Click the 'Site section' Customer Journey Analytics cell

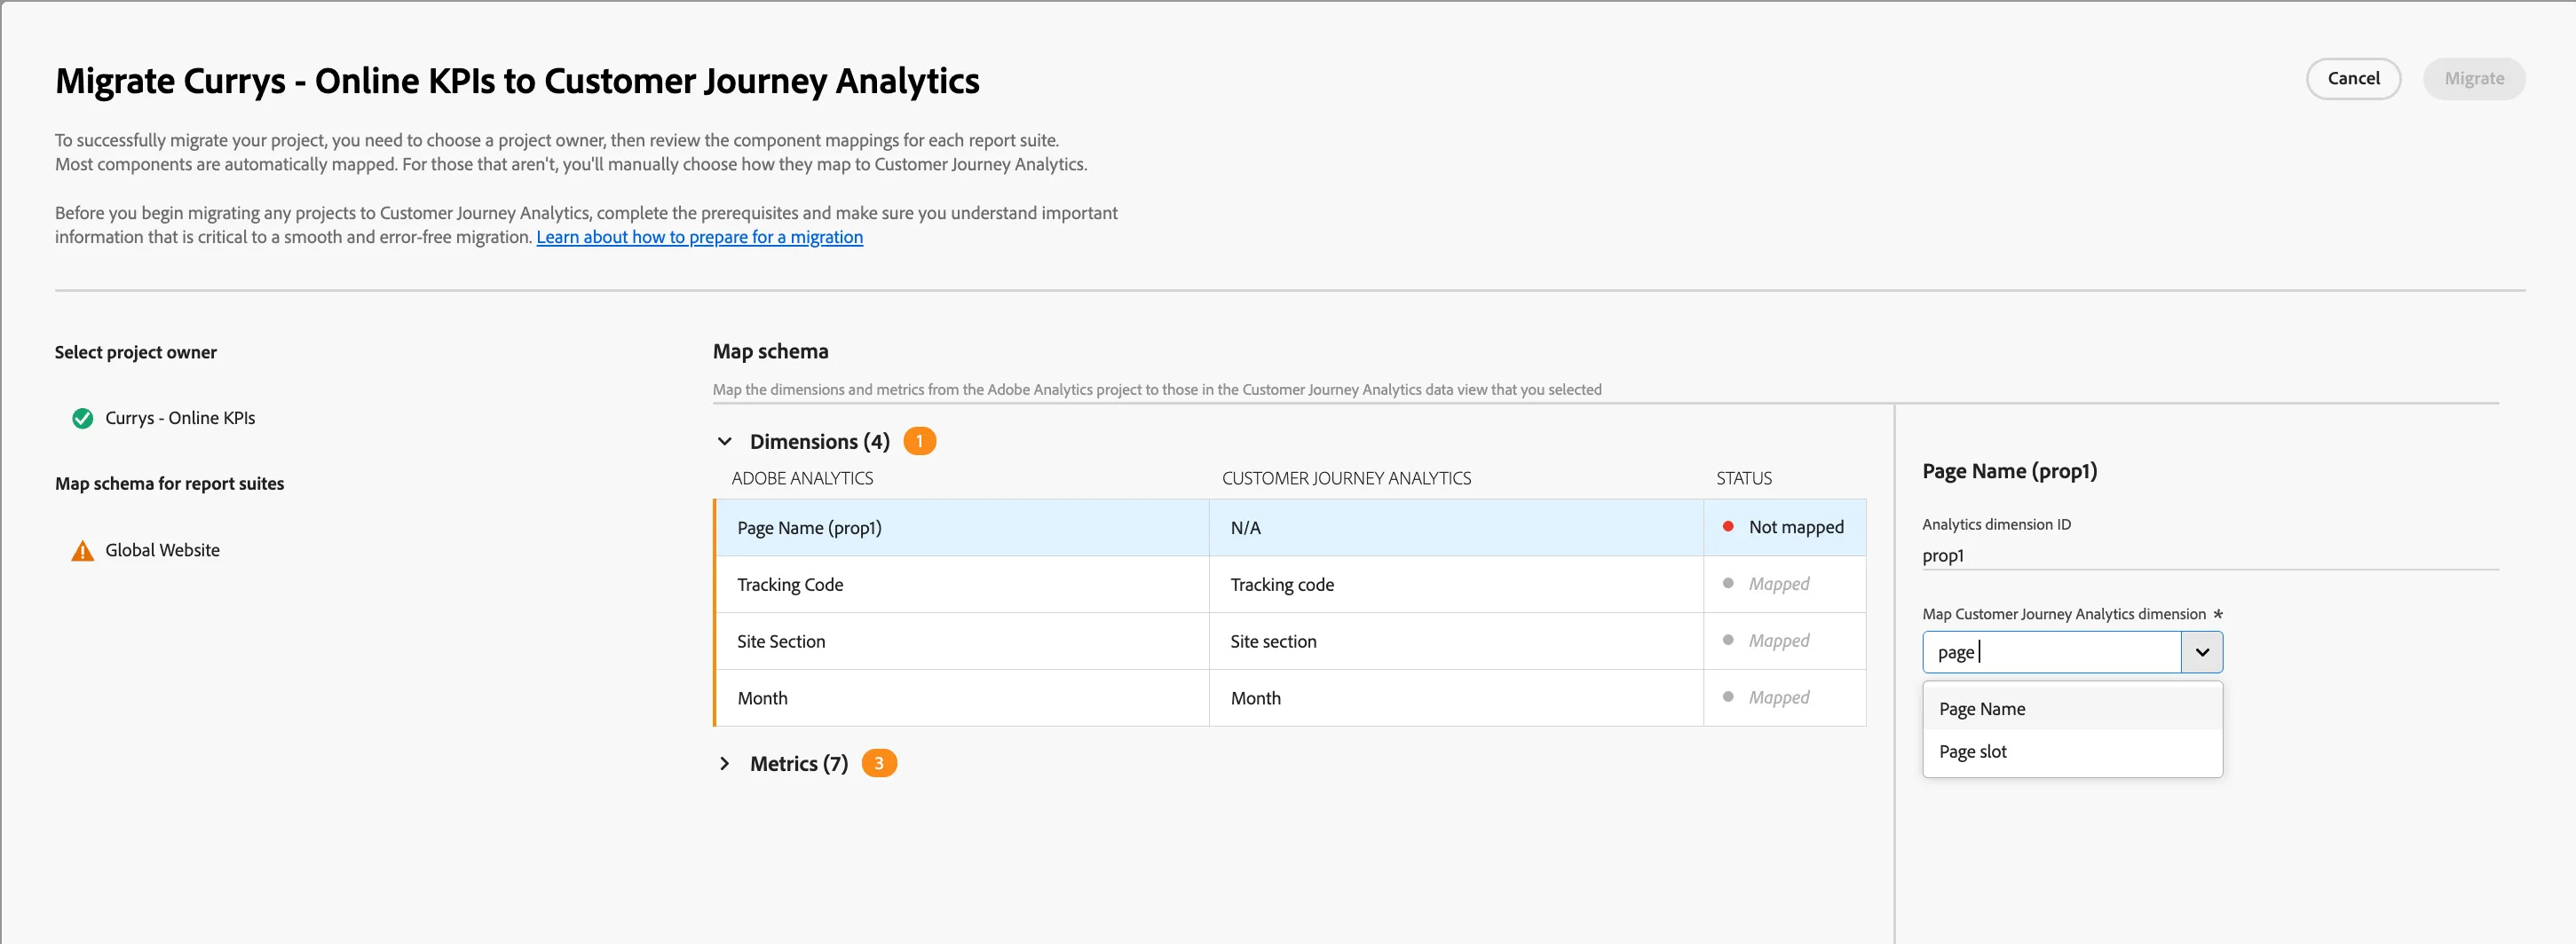(1456, 641)
